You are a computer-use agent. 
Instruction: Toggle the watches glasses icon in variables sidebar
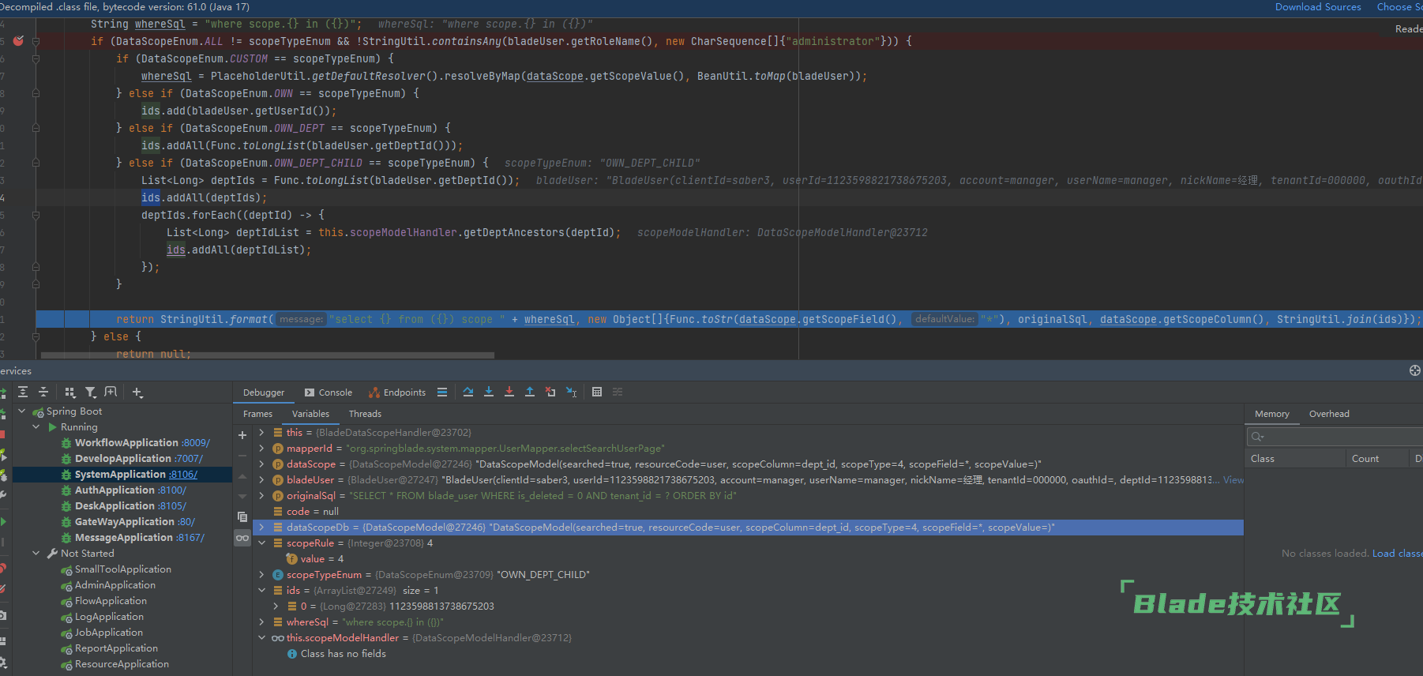tap(242, 538)
